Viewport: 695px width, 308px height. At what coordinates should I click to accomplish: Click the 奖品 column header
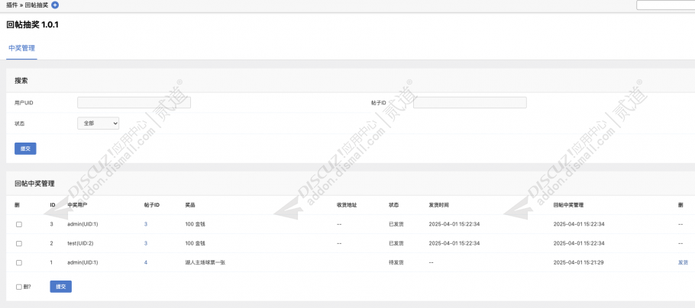(191, 205)
